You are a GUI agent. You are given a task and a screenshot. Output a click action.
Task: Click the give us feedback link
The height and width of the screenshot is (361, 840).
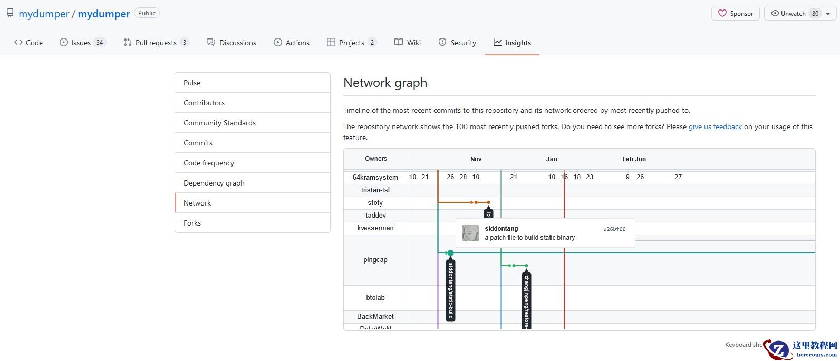(715, 126)
